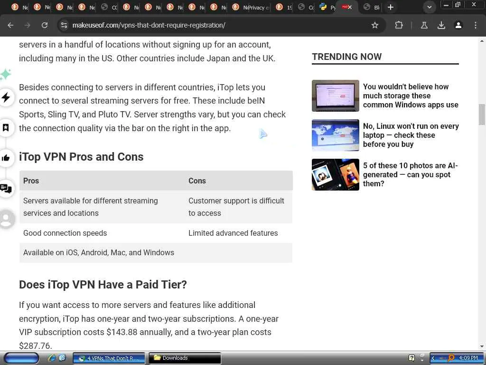The height and width of the screenshot is (365, 486).
Task: Switch to the tab labeled 19
Action: click(284, 7)
